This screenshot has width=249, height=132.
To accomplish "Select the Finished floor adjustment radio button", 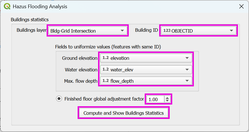I will [59, 99].
